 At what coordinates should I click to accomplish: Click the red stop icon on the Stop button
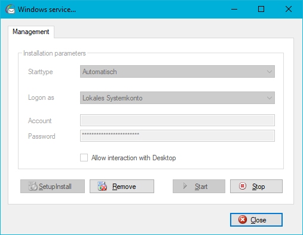click(243, 186)
